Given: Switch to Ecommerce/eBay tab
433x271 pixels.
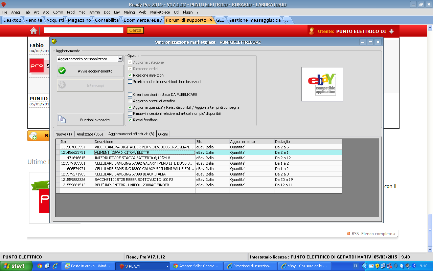Looking at the screenshot, I should point(143,20).
